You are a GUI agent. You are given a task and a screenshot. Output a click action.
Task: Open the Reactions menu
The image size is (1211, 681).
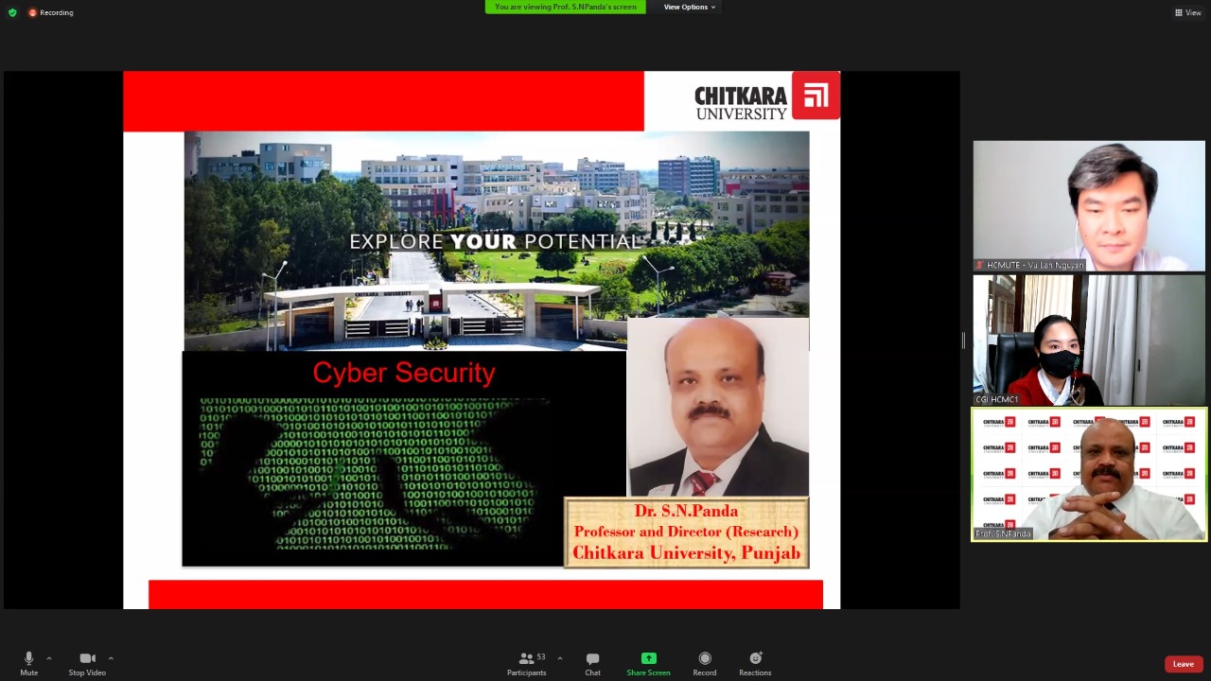coord(755,663)
